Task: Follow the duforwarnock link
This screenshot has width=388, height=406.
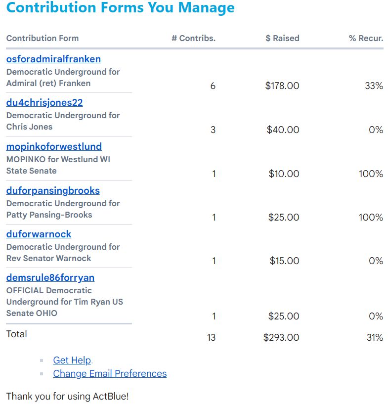Action: (39, 234)
